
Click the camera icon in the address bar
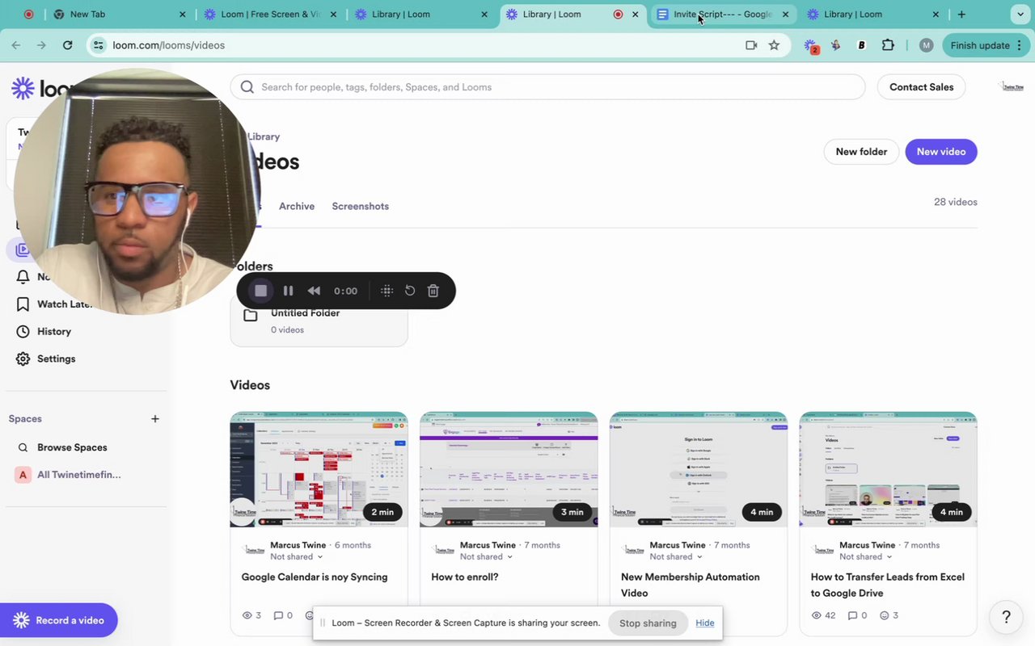pos(751,45)
